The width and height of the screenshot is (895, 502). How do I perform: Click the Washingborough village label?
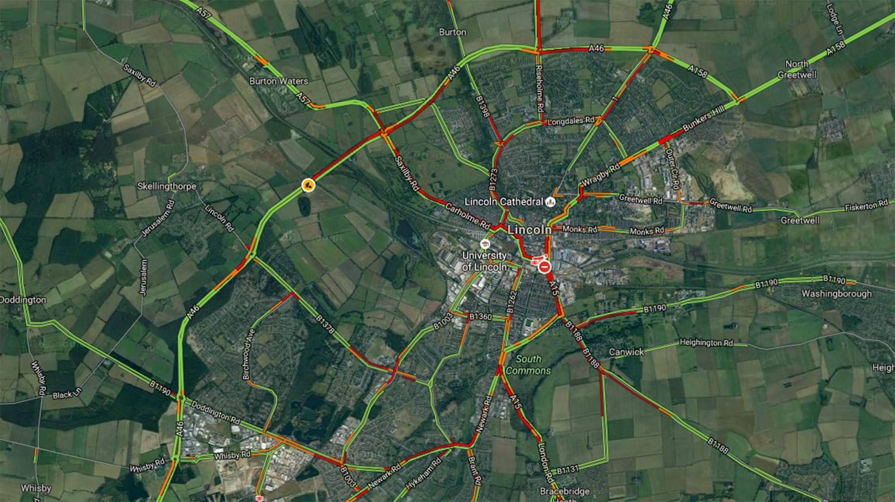click(x=836, y=294)
